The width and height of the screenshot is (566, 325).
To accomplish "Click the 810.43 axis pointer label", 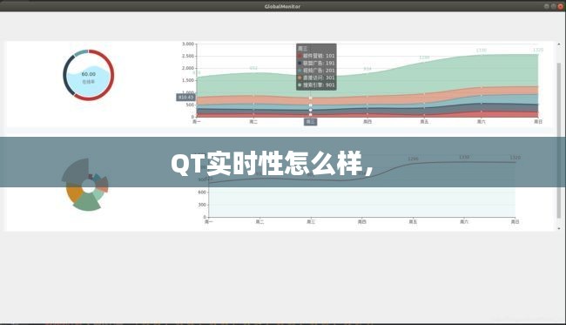I will (185, 97).
